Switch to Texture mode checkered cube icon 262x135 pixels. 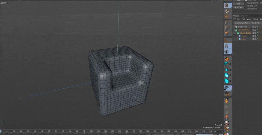[227, 11]
